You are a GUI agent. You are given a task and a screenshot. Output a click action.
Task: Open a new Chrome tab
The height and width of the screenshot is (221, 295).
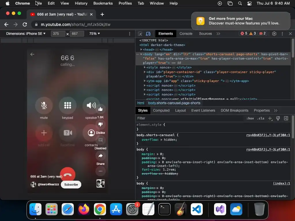(102, 14)
